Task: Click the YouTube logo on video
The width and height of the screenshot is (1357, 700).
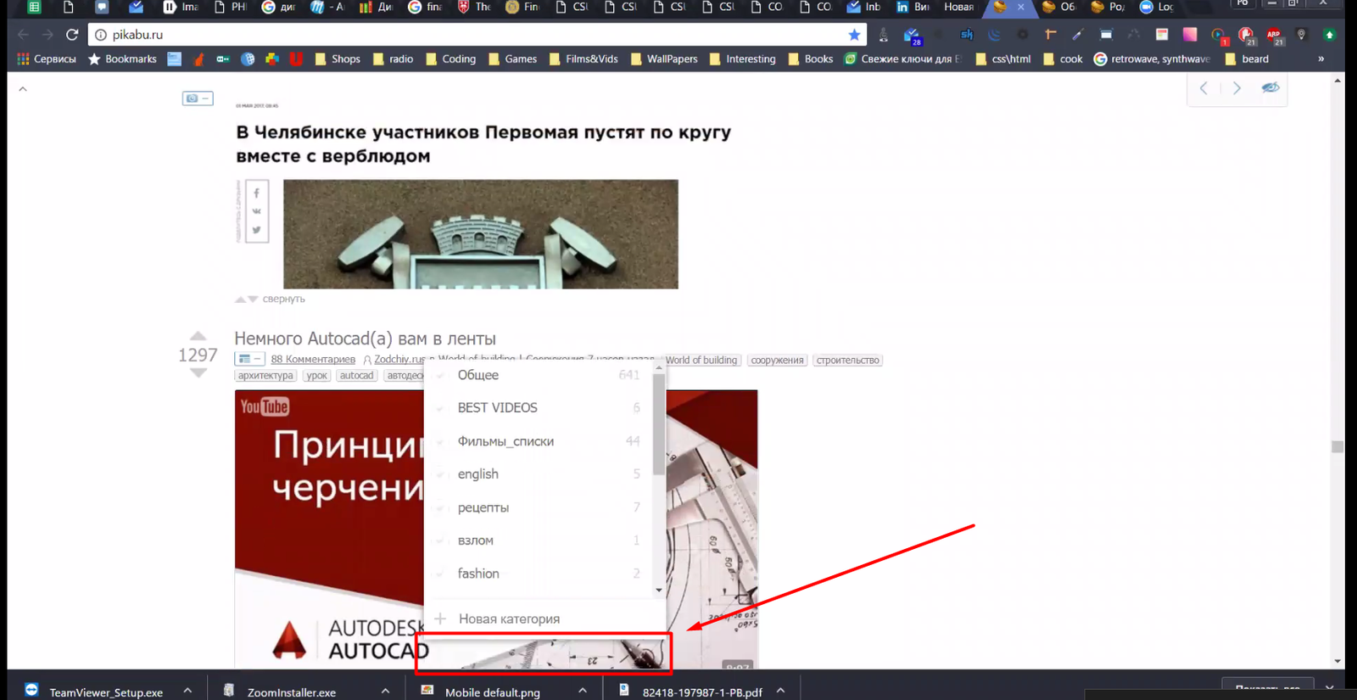Action: click(265, 406)
